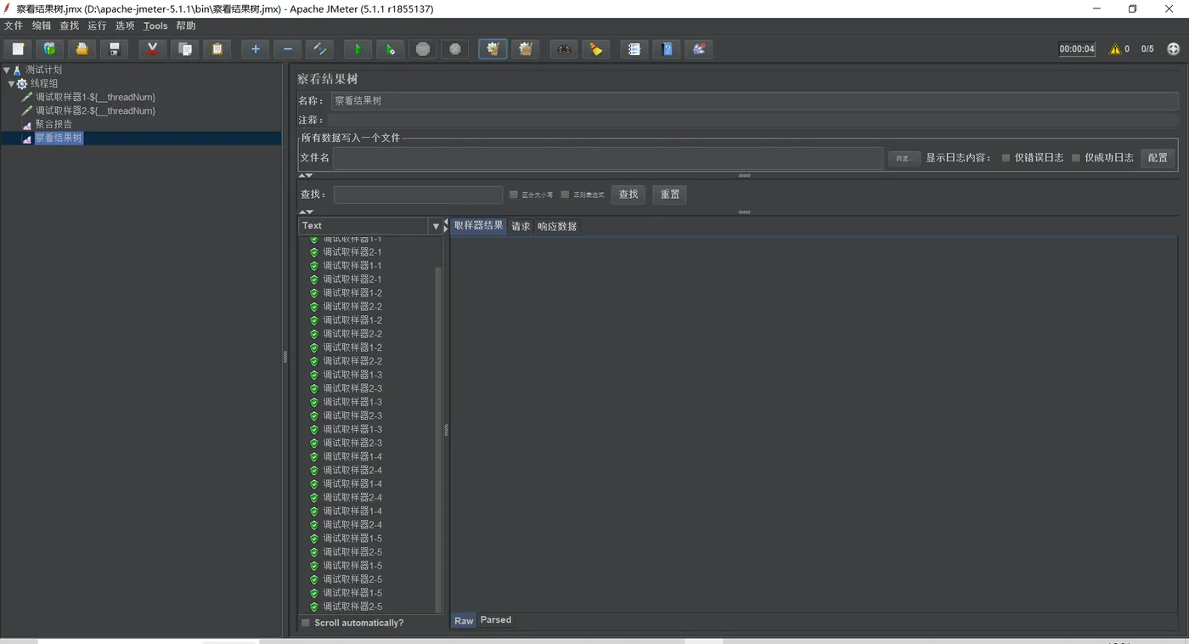Enable the 仅成功日志 checkbox

pyautogui.click(x=1076, y=158)
